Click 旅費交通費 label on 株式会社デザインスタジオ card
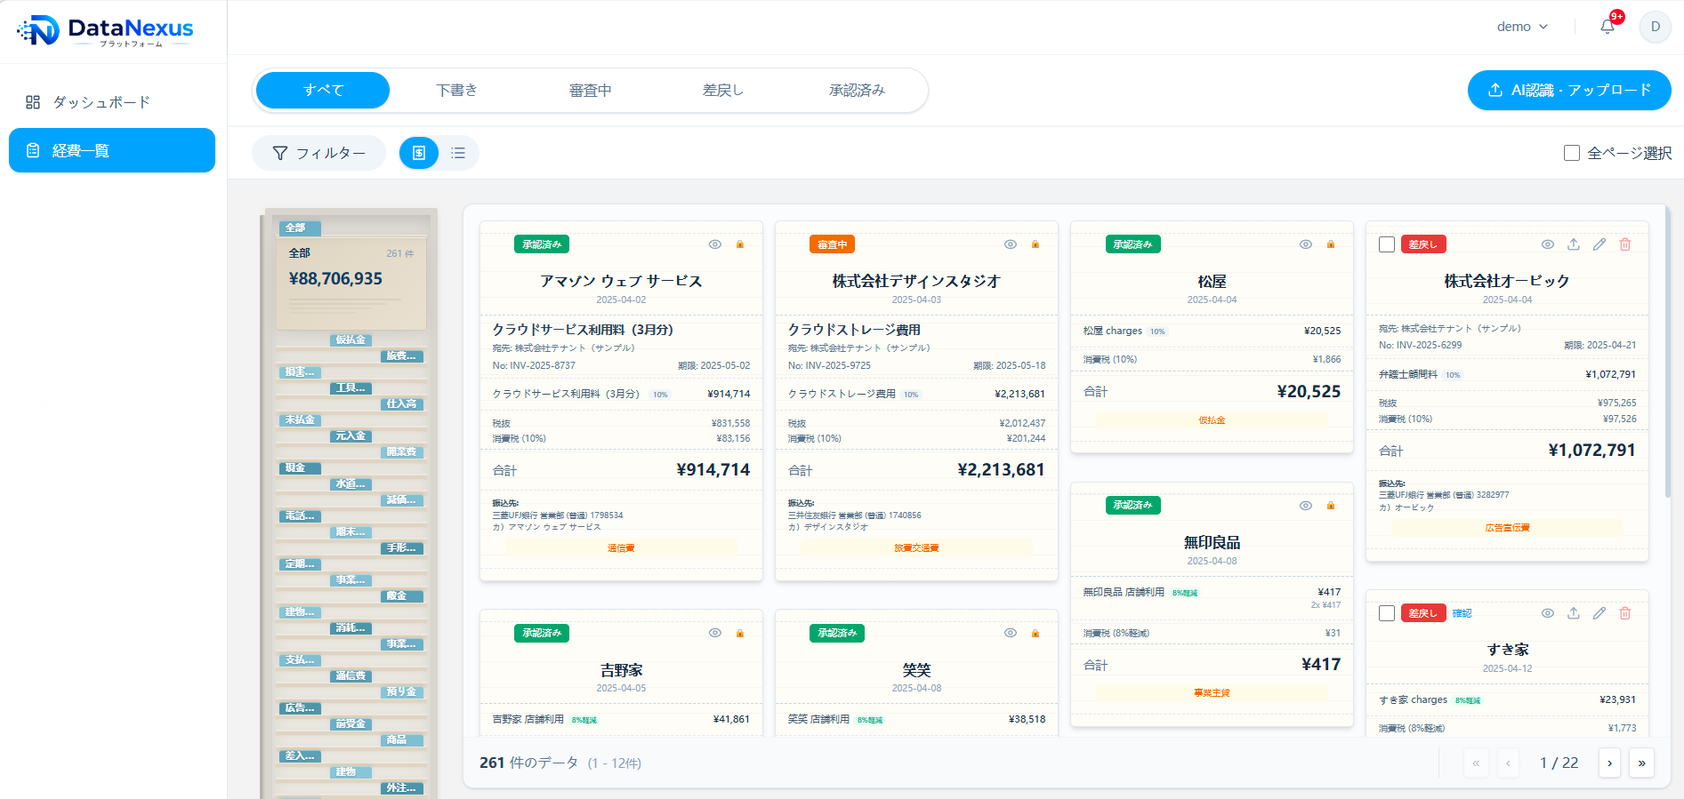The height and width of the screenshot is (799, 1684). pyautogui.click(x=916, y=548)
